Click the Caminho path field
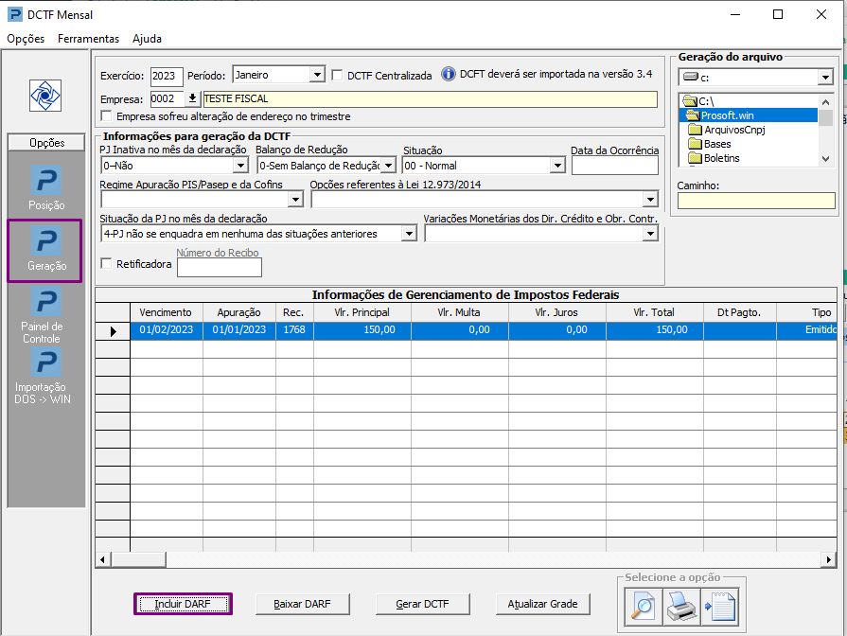 coord(756,201)
